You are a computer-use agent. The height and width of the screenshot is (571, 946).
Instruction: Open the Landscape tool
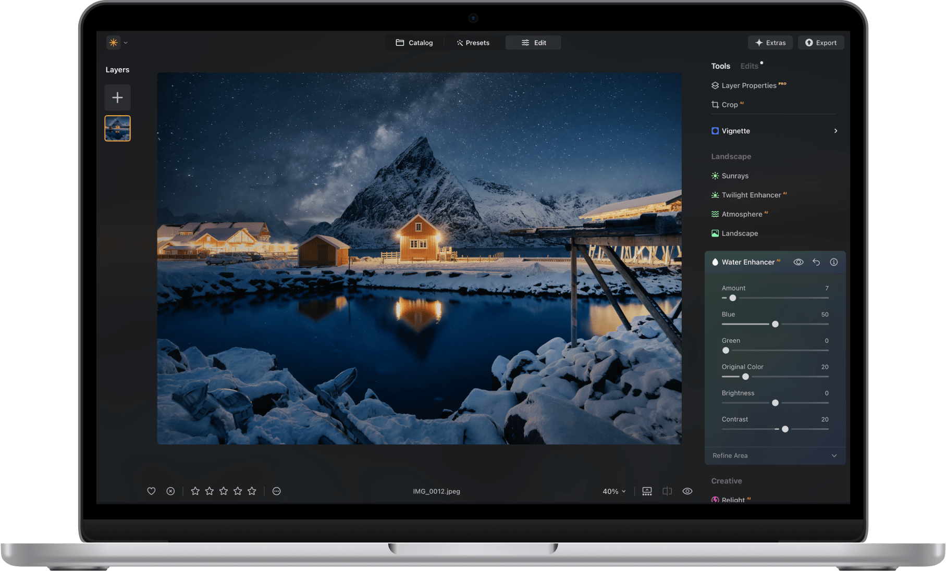(x=734, y=233)
